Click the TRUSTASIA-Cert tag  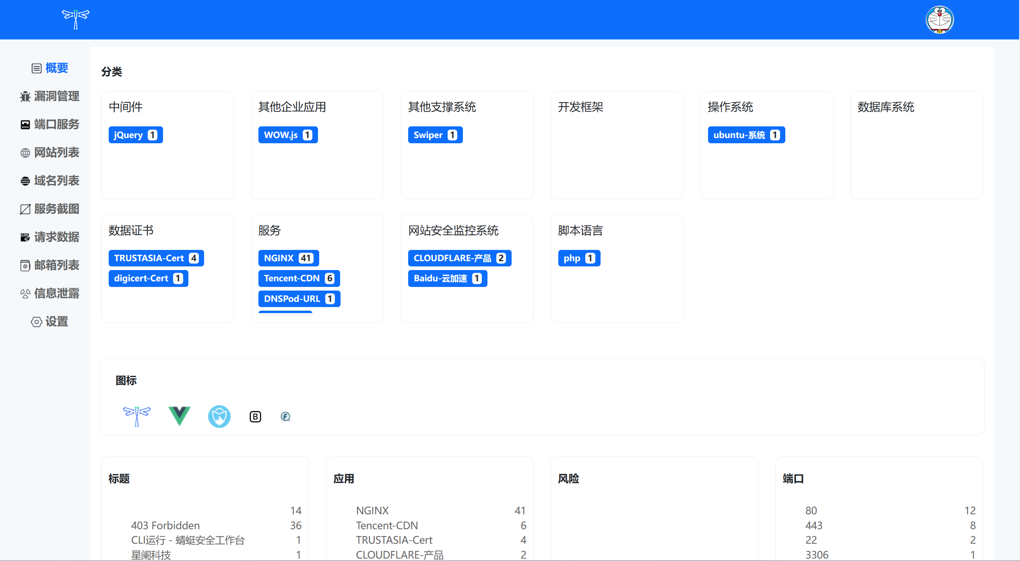coord(156,258)
